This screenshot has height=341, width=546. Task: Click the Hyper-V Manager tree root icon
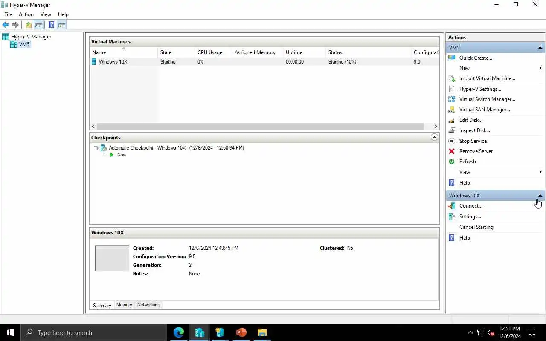point(6,37)
